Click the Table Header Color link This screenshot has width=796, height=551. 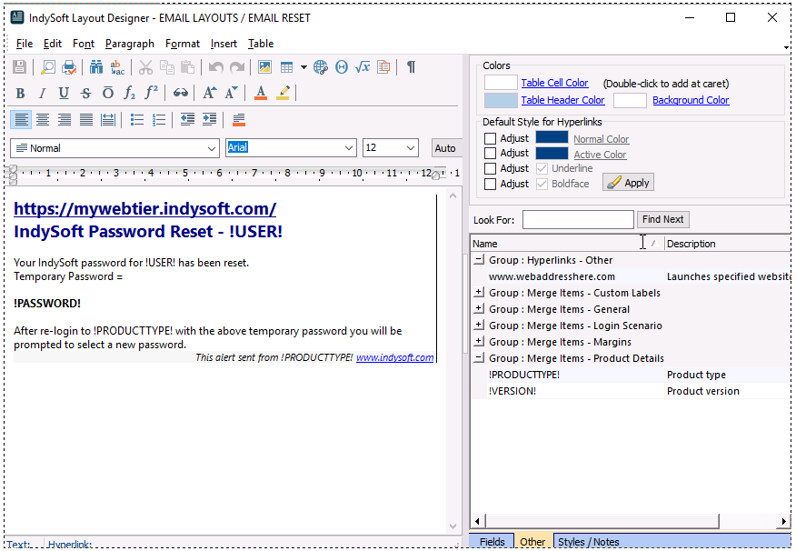click(x=562, y=100)
